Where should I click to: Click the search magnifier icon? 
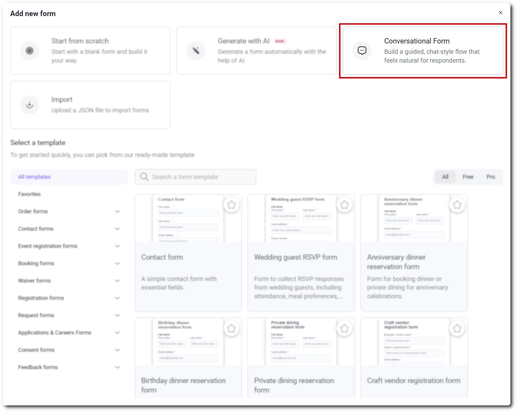pos(144,177)
